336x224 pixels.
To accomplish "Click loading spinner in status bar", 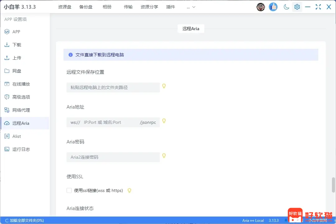I will coord(7,221).
